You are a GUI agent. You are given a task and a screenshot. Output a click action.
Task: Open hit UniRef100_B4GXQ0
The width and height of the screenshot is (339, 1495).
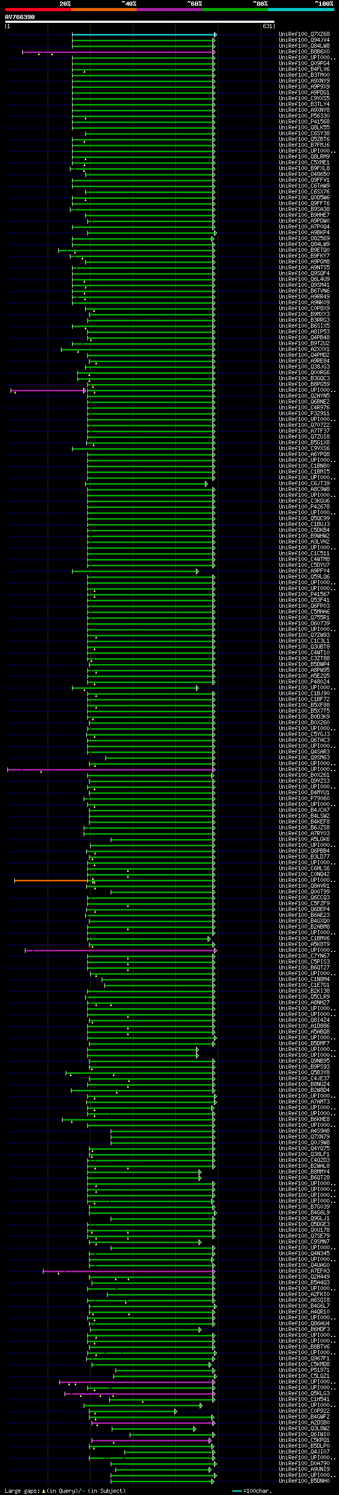tap(304, 921)
